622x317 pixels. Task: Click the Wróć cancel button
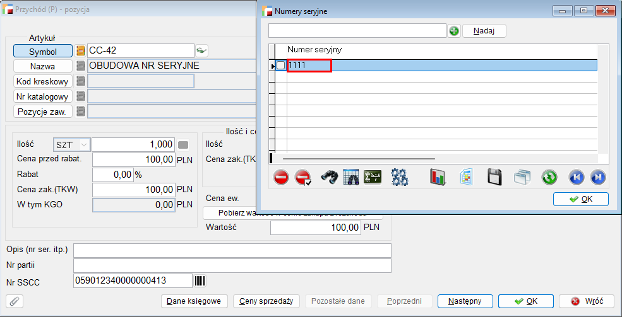[x=583, y=301]
